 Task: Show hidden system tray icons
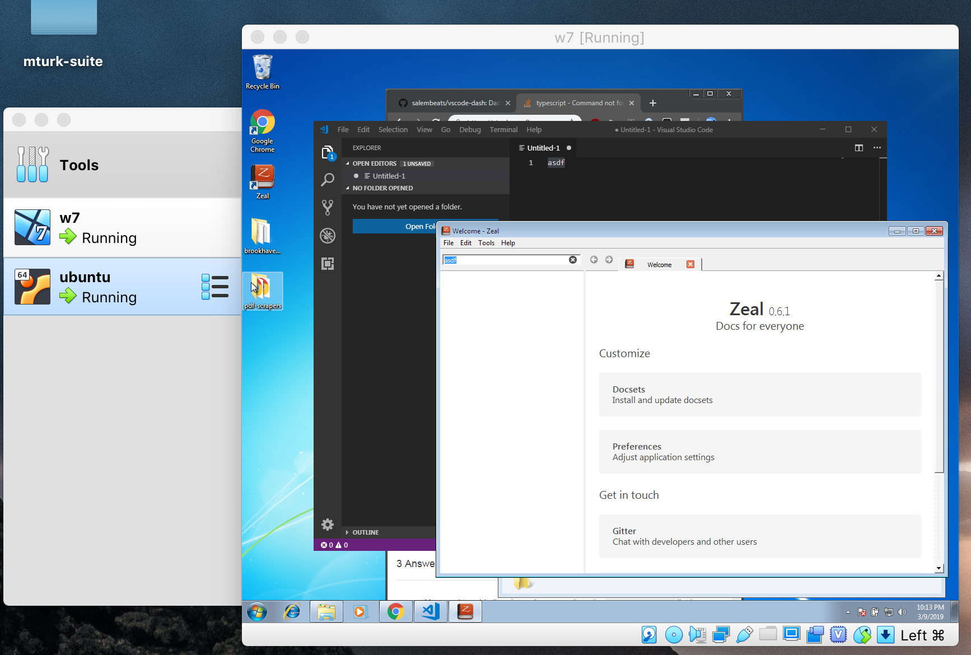(848, 612)
